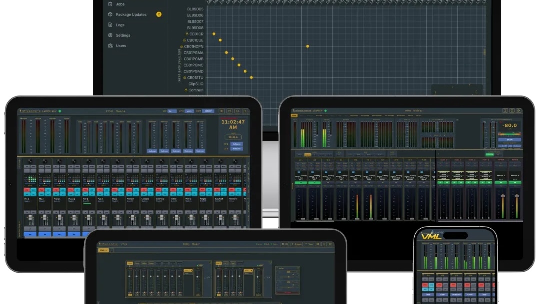Click green status dot on right tablet
The image size is (540, 304).
pyautogui.click(x=326, y=111)
